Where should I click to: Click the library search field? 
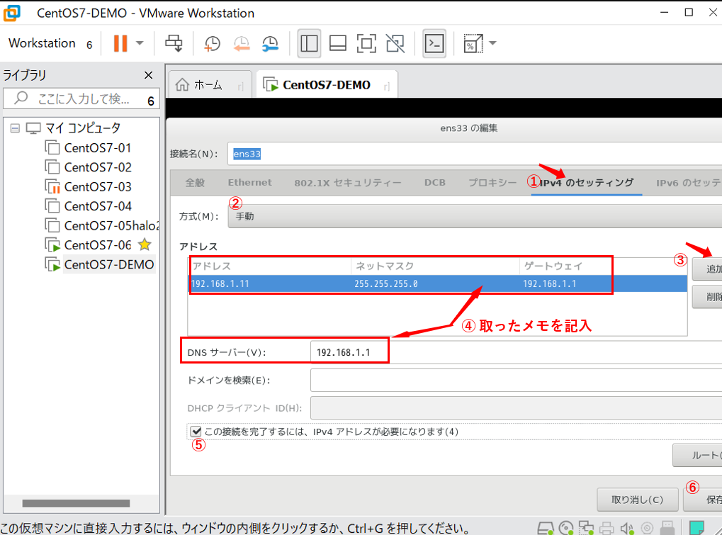point(82,99)
